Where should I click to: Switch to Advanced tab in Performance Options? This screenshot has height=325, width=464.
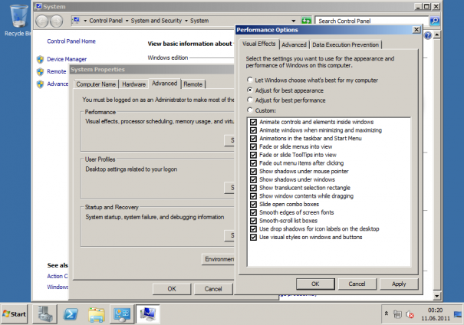pos(294,44)
